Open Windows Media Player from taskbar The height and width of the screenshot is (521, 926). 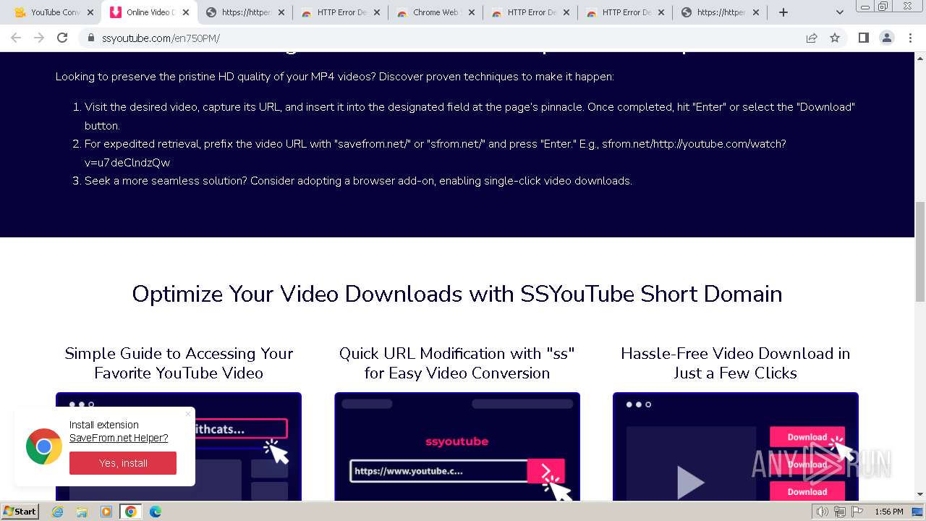click(x=106, y=512)
